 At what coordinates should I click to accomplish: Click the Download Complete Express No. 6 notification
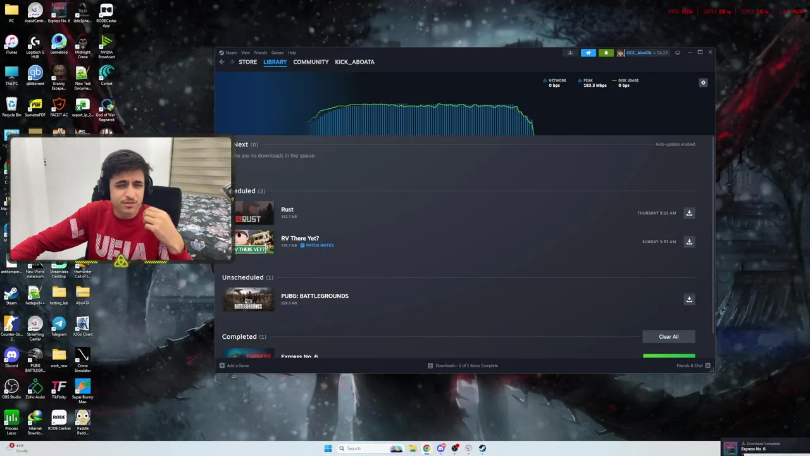766,447
